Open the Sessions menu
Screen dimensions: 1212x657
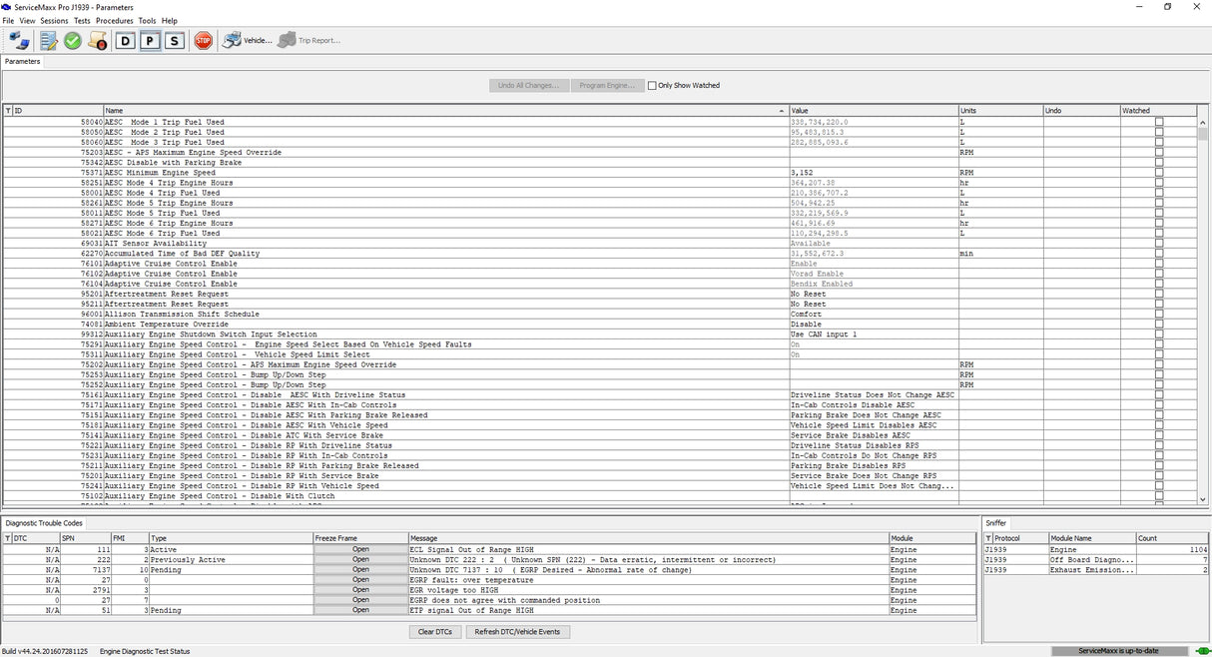pyautogui.click(x=54, y=21)
